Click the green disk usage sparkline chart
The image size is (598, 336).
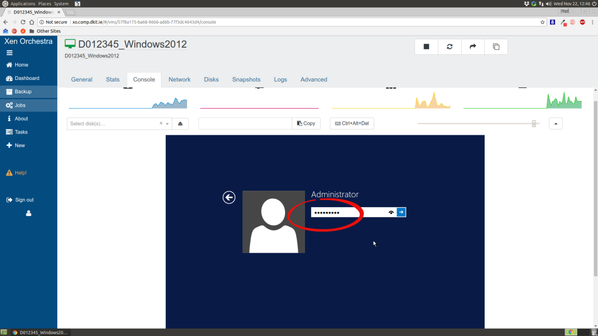pyautogui.click(x=523, y=100)
